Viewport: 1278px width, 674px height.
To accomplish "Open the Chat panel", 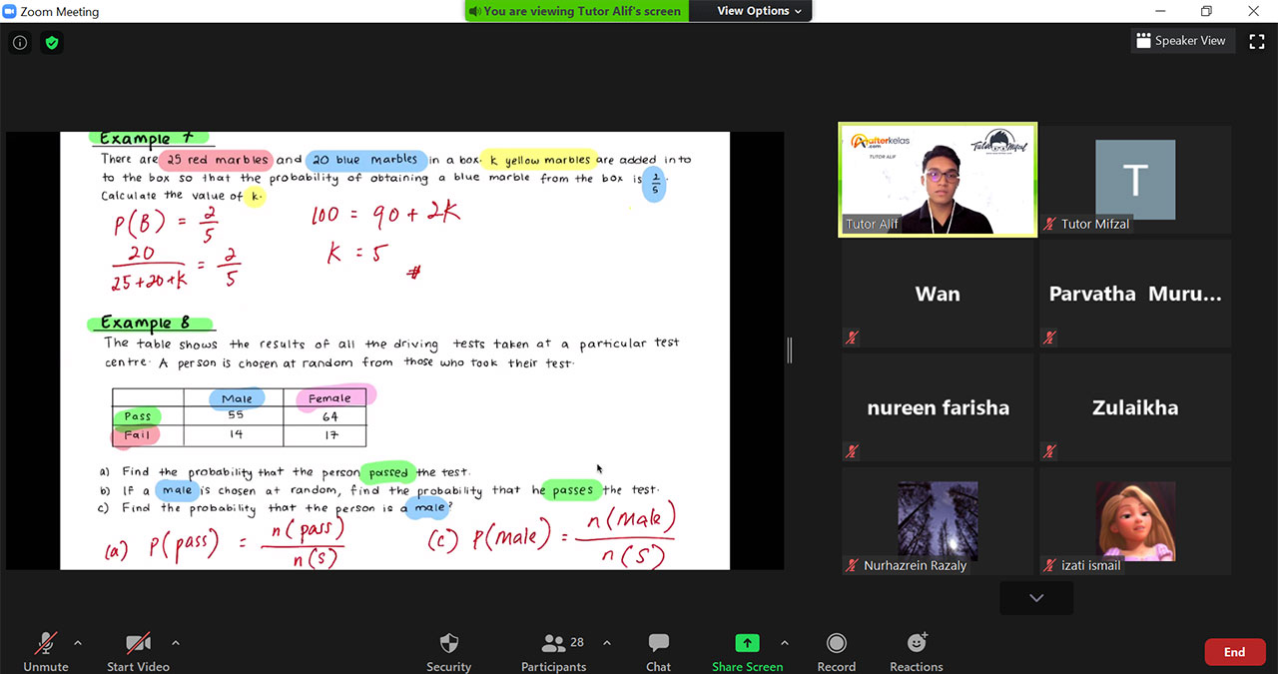I will (658, 651).
